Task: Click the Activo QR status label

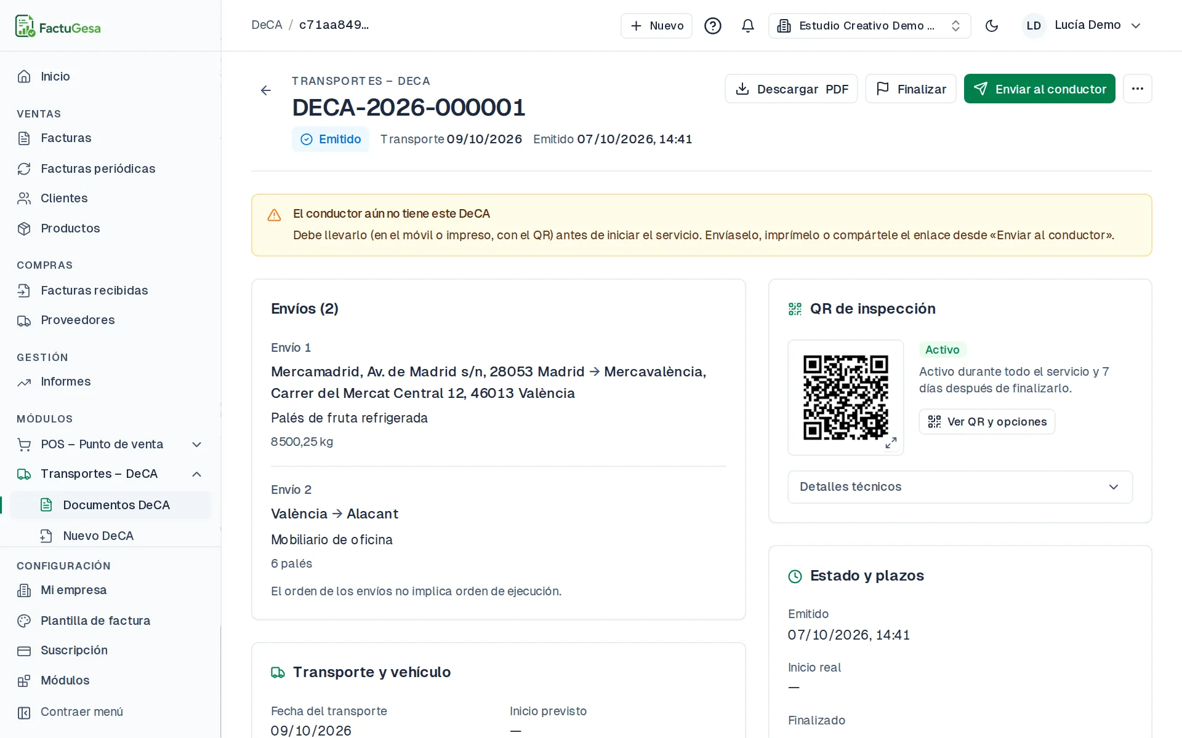Action: [x=943, y=349]
